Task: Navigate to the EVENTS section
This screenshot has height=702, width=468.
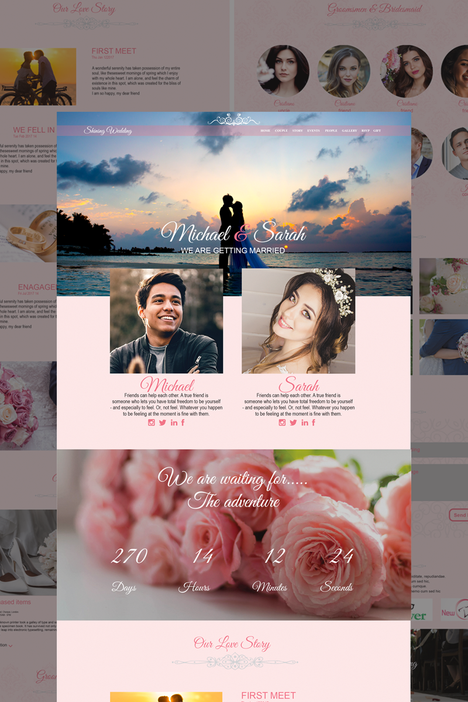Action: (x=314, y=130)
